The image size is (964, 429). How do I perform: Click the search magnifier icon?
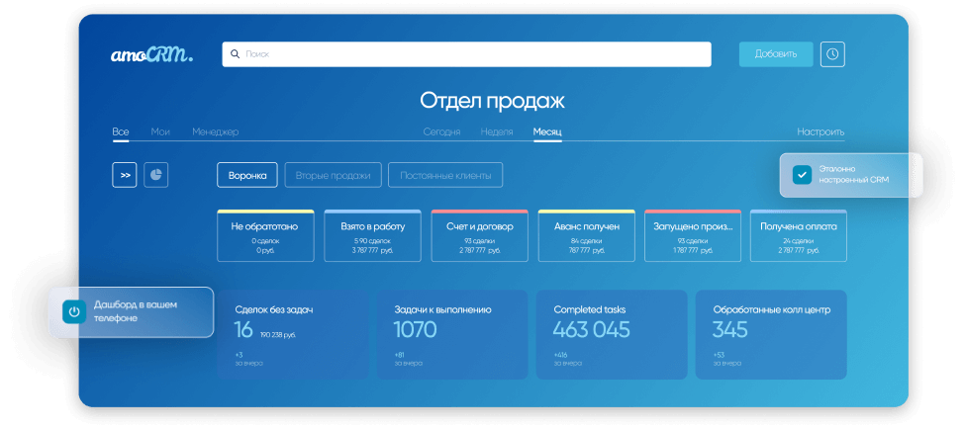pos(235,54)
